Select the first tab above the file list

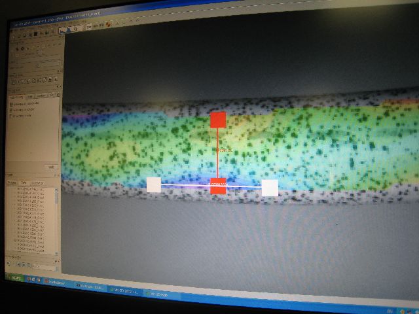[x=12, y=183]
